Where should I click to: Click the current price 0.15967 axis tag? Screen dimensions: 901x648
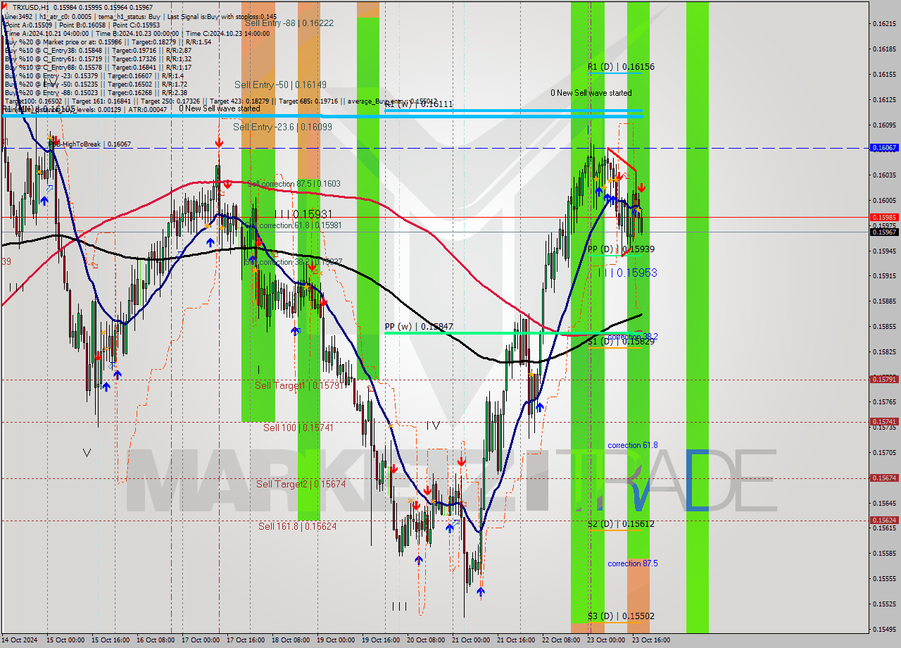884,232
